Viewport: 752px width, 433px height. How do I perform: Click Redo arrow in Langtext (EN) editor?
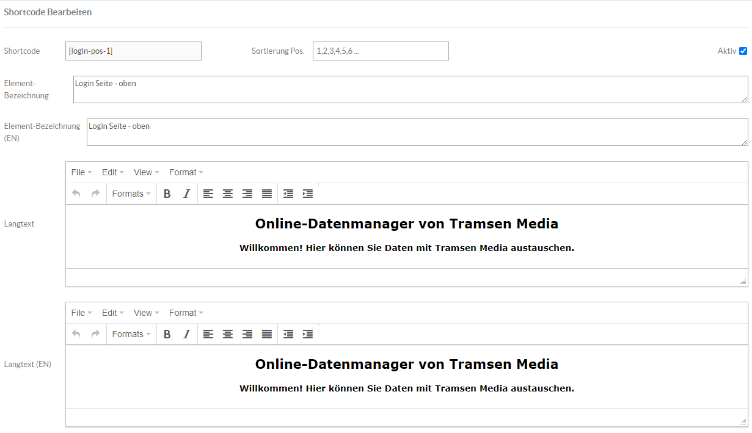tap(95, 334)
